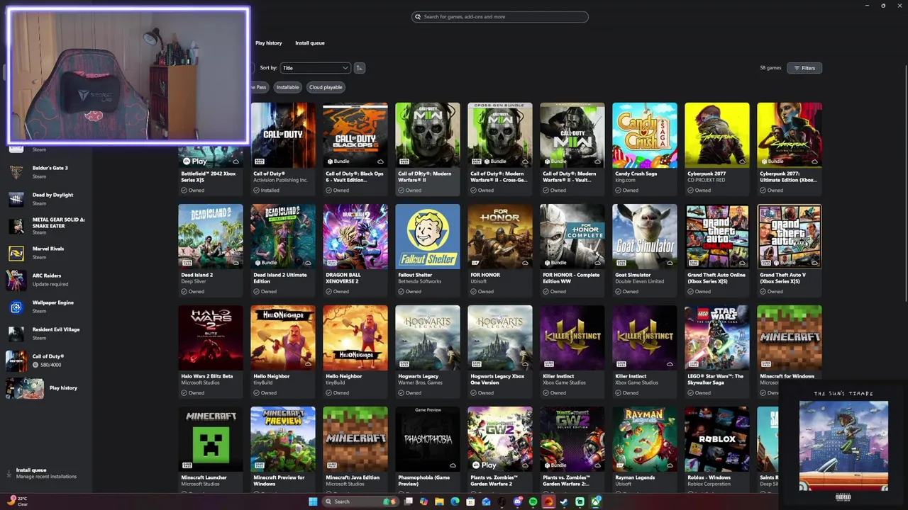
Task: Select Metal Gear Solid Snake Eater sidebar entry
Action: coord(46,226)
